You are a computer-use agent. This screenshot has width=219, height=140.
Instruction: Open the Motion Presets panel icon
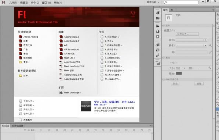pos(157,56)
